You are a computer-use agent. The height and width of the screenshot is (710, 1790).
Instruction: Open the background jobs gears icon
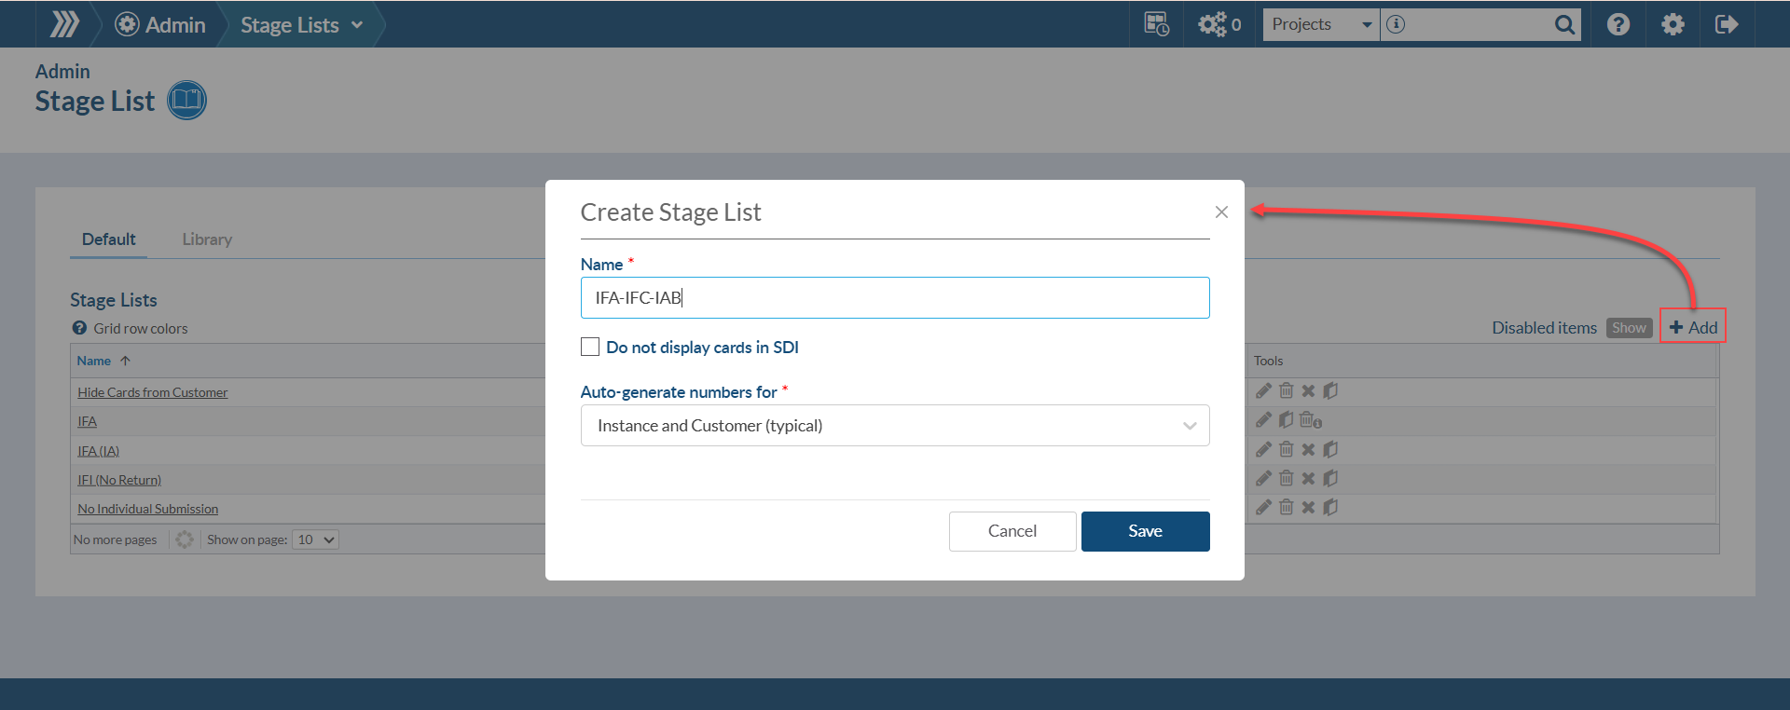(x=1213, y=24)
